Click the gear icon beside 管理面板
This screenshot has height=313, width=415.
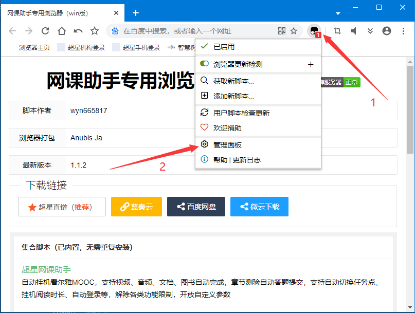click(204, 144)
